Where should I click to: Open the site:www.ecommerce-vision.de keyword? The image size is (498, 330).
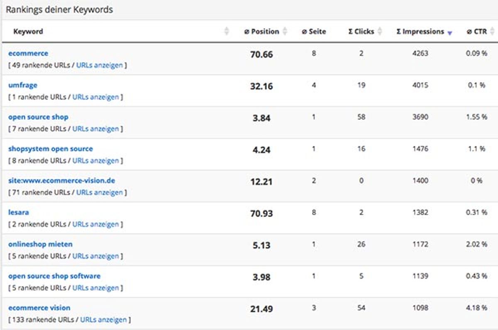62,181
